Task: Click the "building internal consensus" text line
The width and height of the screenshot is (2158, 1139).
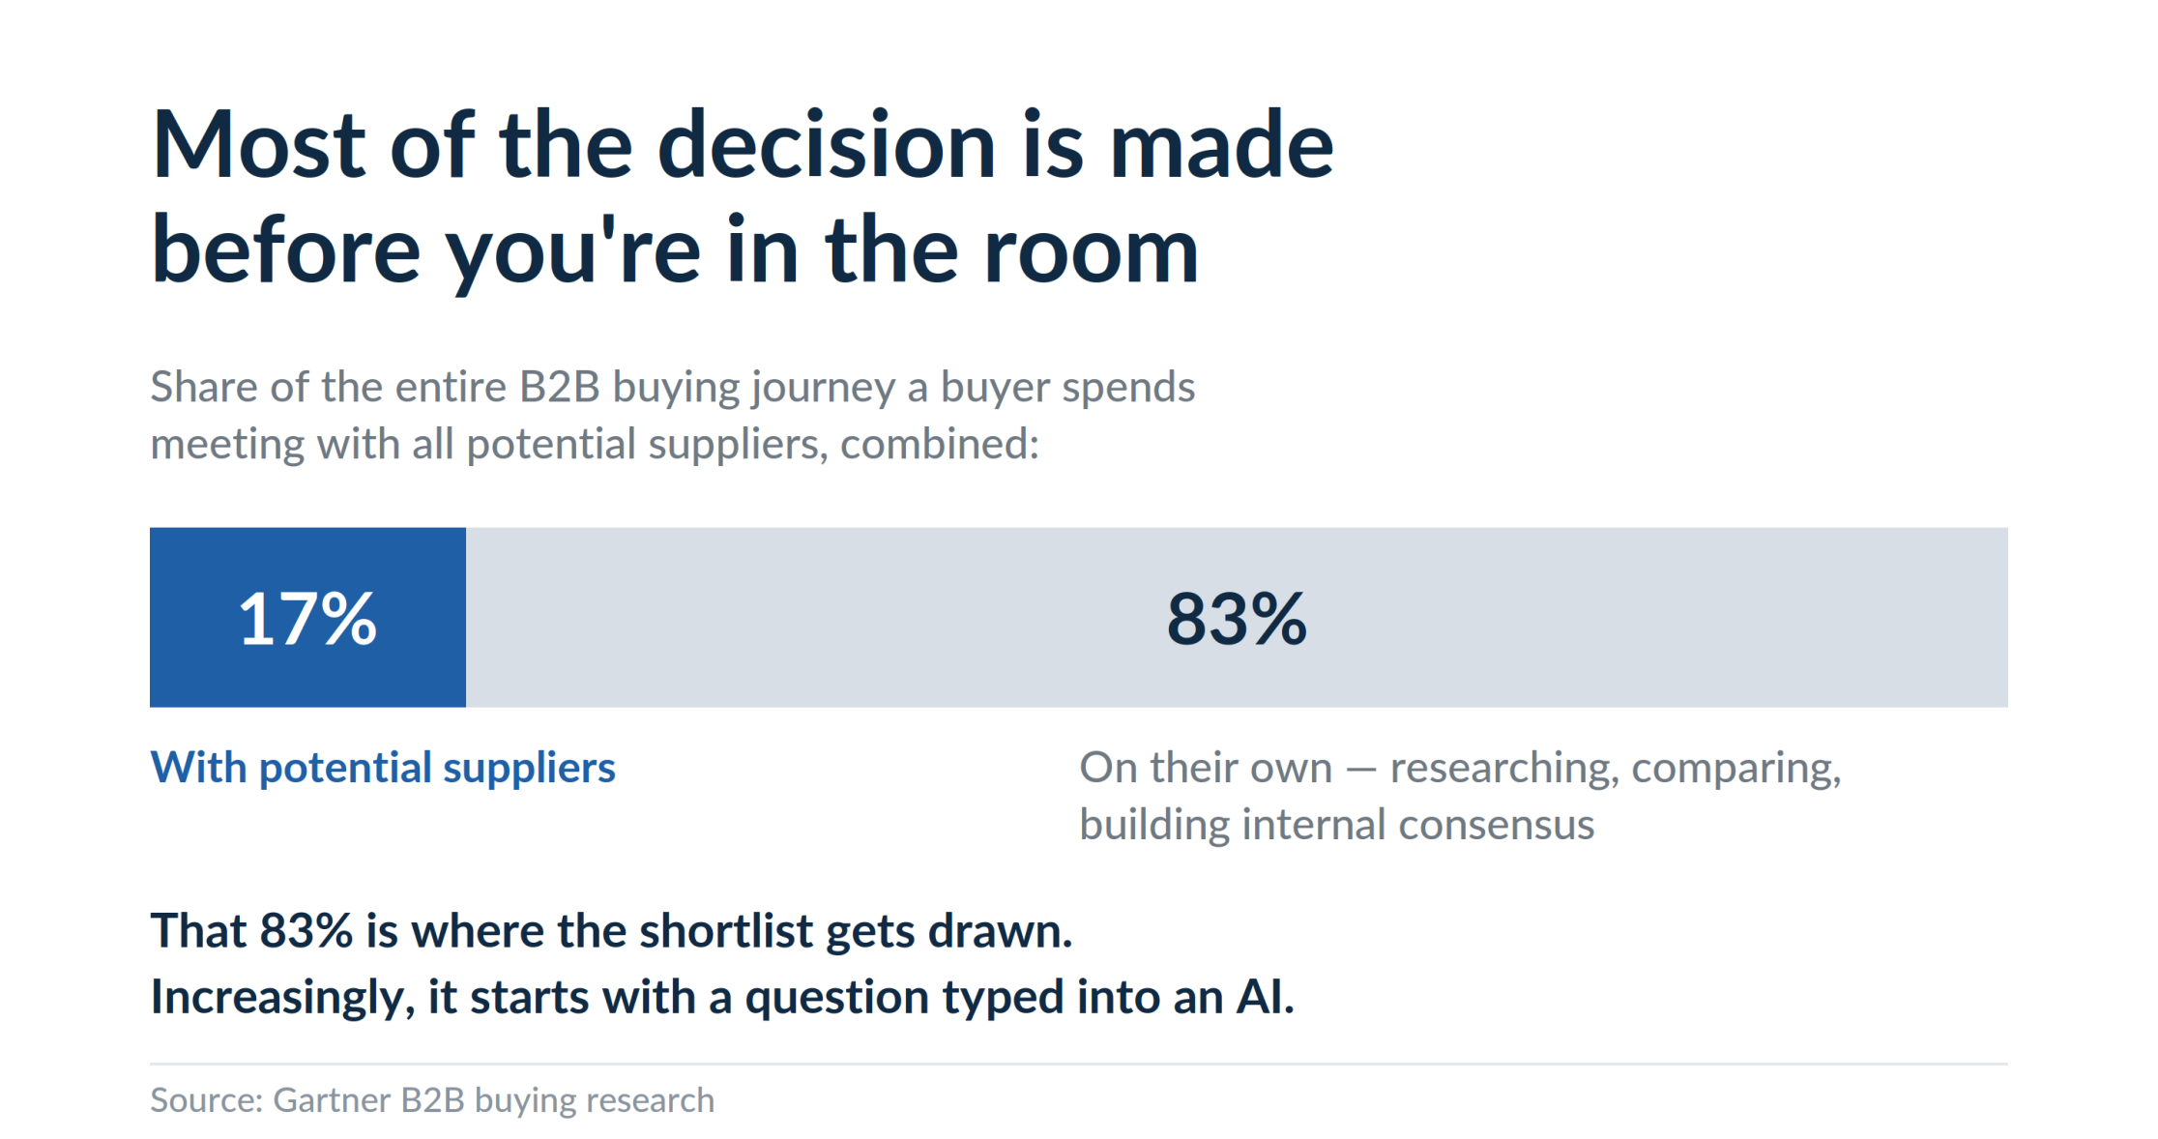Action: point(1337,826)
